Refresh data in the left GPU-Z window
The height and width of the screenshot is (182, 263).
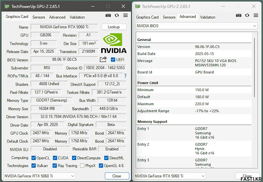coord(117,15)
